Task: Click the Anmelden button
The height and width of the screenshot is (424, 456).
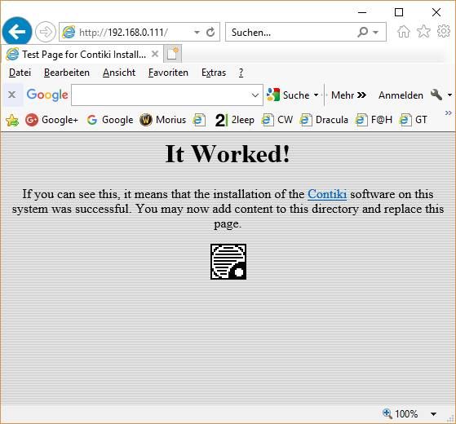Action: click(401, 95)
